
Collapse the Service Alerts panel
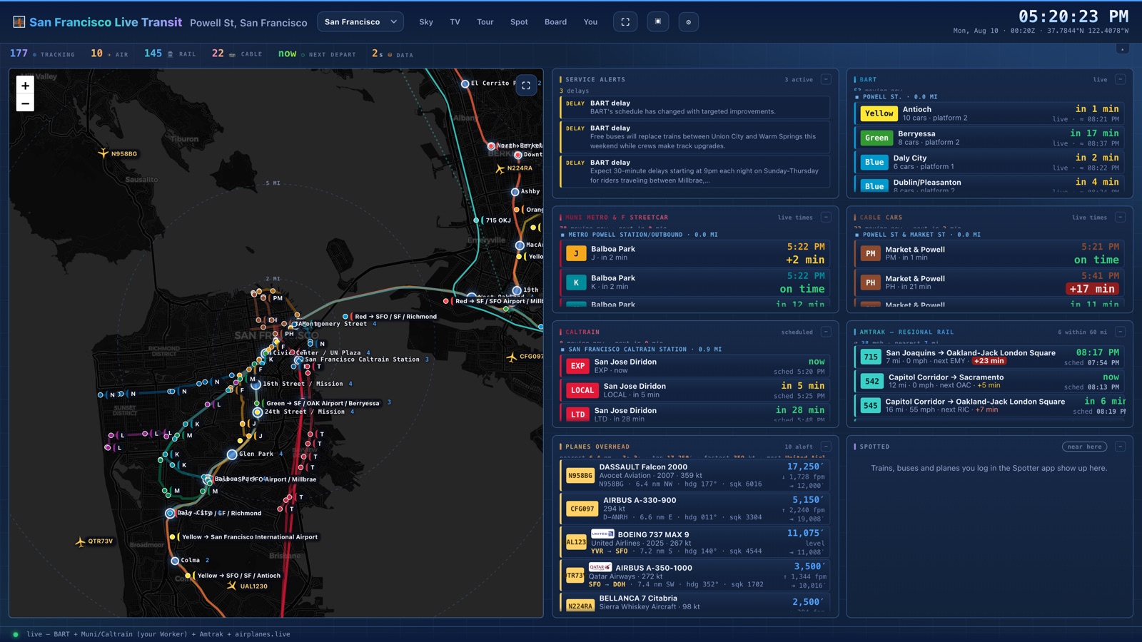point(826,79)
